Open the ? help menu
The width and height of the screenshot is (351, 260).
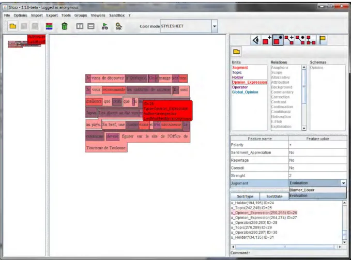pyautogui.click(x=129, y=15)
